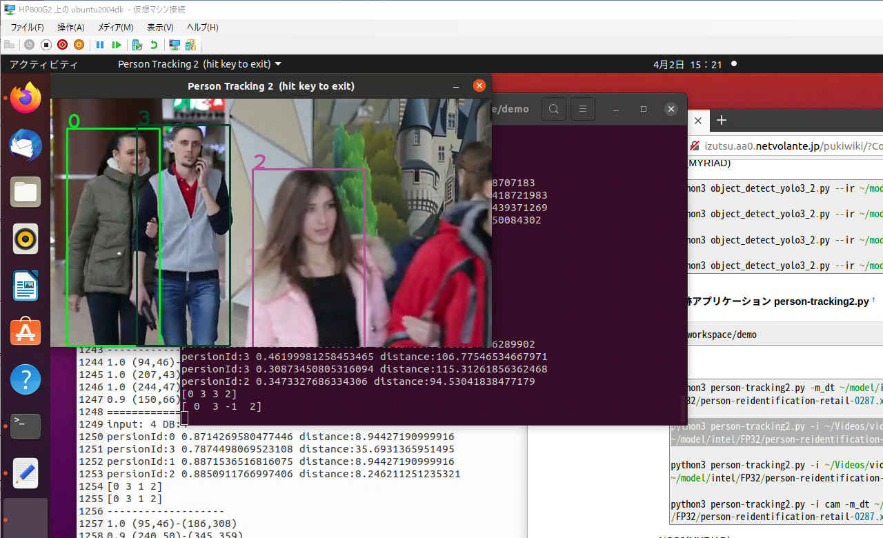Click the python3 person-tracking2.py -i cam command
Screen dimensions: 883x538
pos(776,510)
